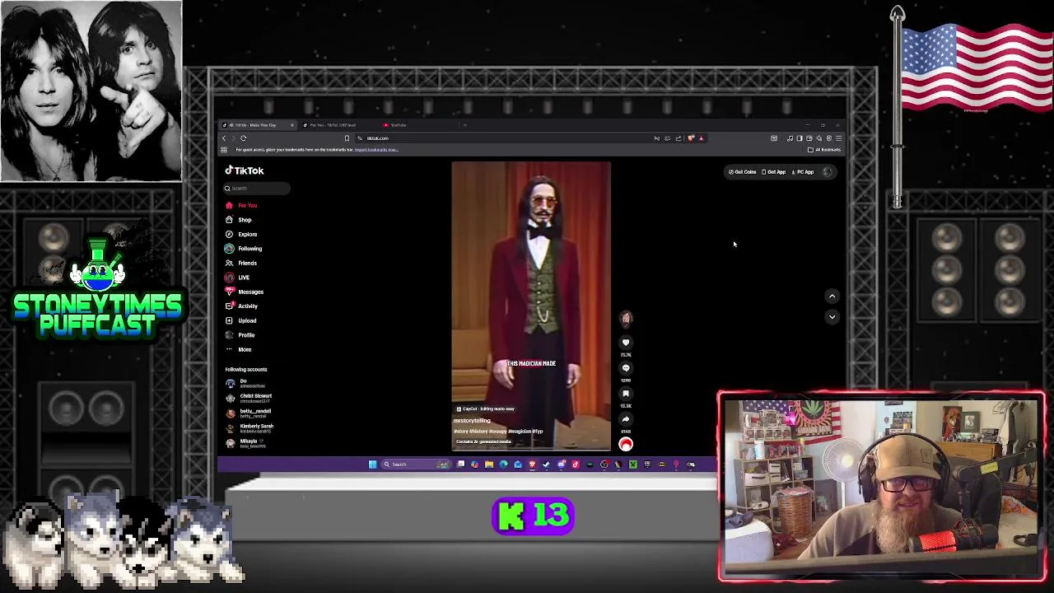The image size is (1054, 593).
Task: Open the All Bookmarks folder
Action: pyautogui.click(x=825, y=150)
